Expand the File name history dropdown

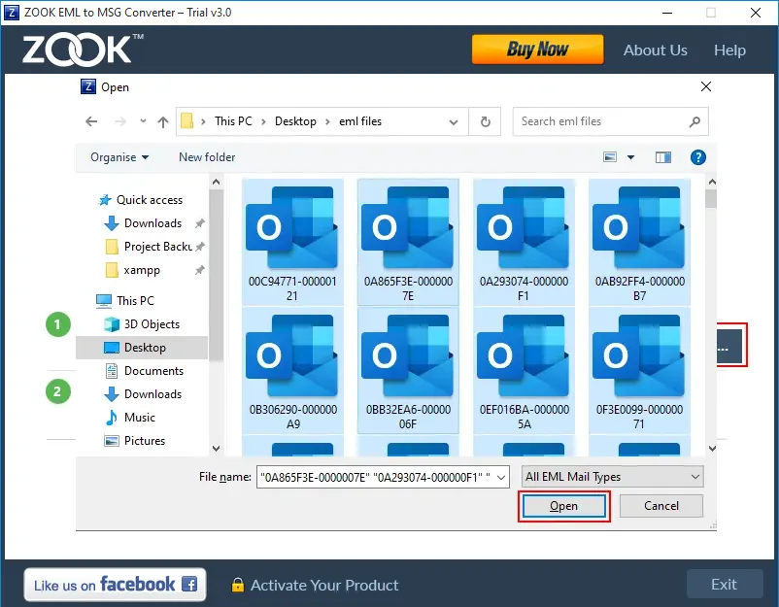[x=502, y=478]
